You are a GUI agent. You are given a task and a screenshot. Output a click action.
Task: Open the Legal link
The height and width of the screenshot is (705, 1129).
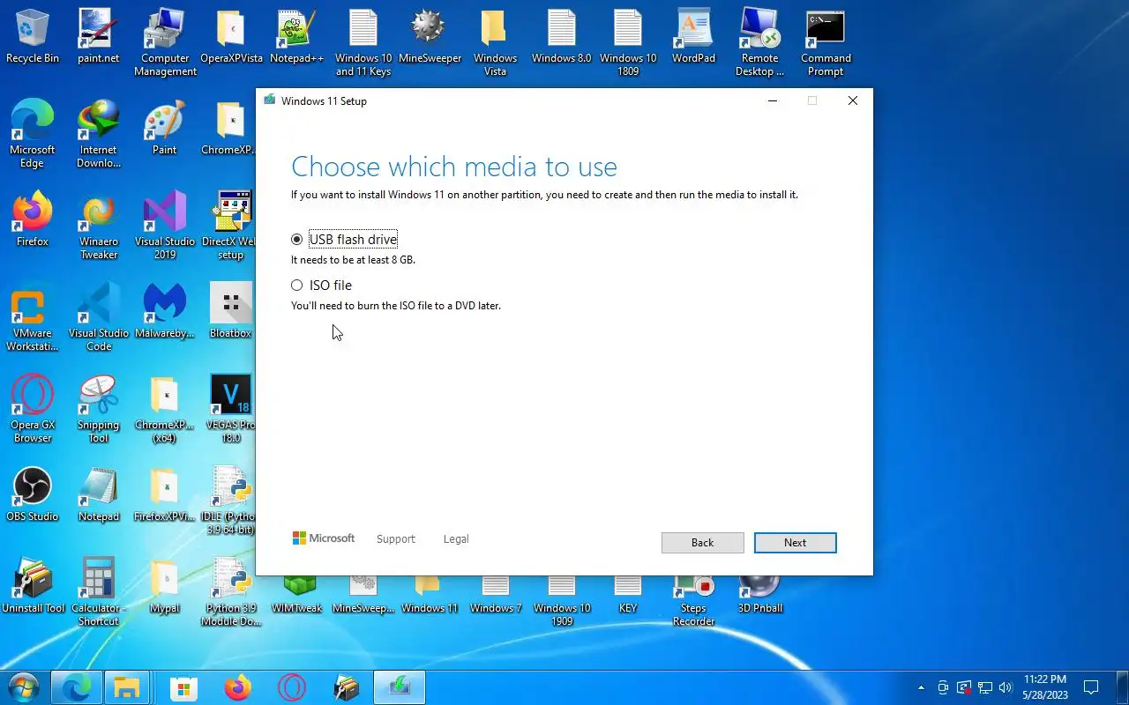pyautogui.click(x=456, y=538)
